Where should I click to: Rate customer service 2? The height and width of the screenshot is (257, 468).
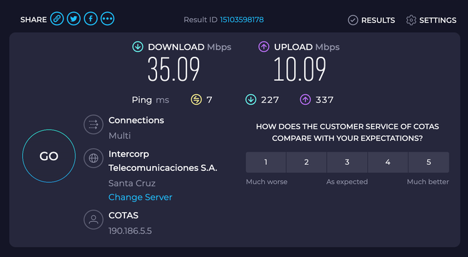tap(306, 162)
